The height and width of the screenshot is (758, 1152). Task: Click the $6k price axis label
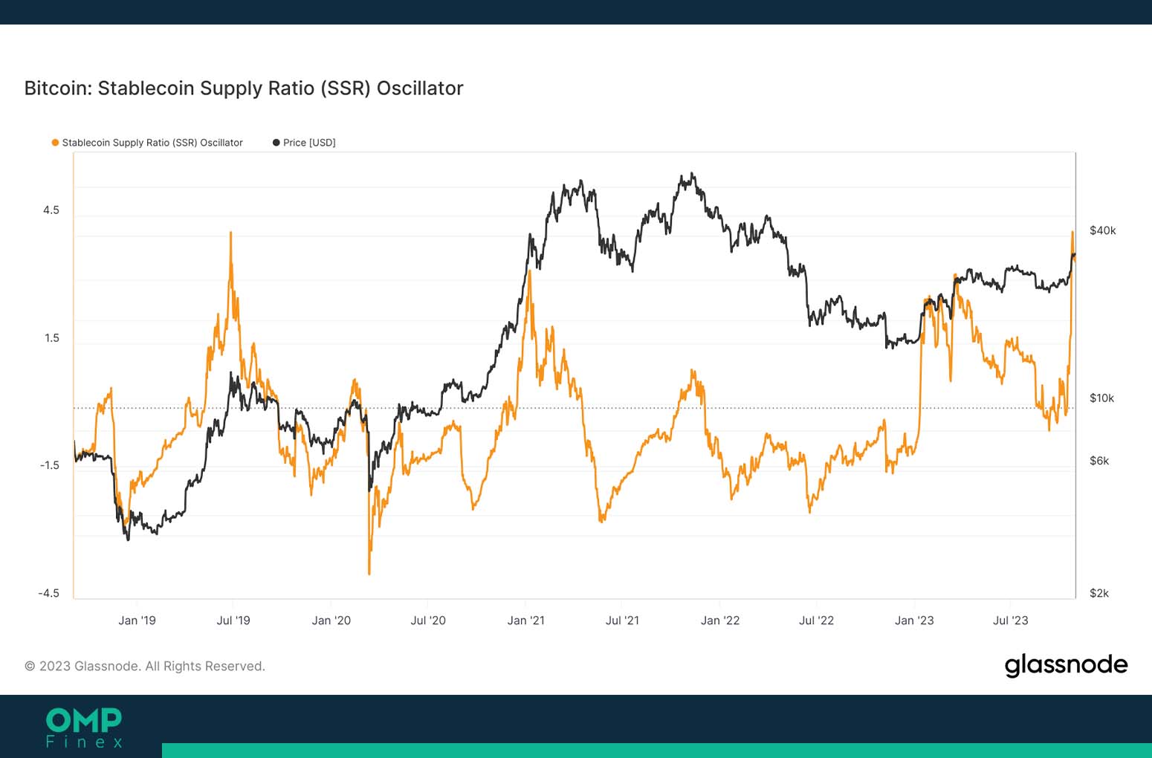click(x=1099, y=461)
